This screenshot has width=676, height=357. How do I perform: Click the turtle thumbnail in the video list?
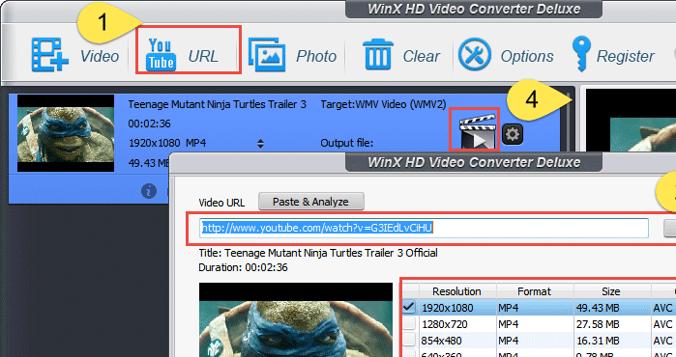pyautogui.click(x=66, y=133)
